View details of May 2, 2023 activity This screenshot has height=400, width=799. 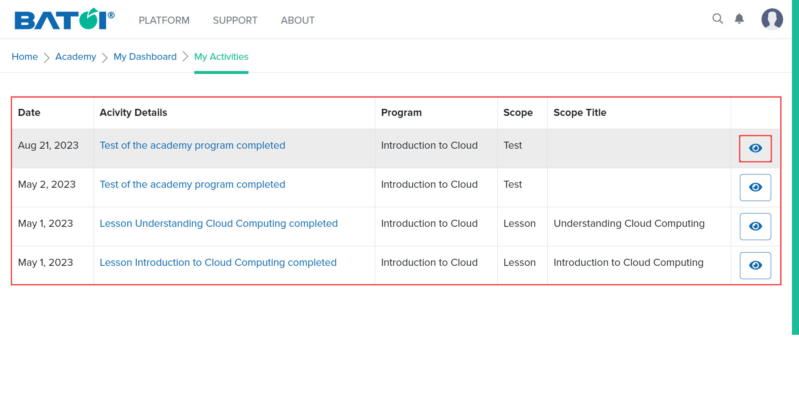pos(755,187)
